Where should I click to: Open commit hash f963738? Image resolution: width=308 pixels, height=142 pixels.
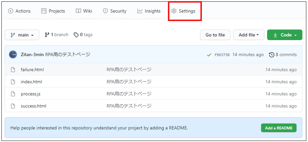click(x=222, y=55)
